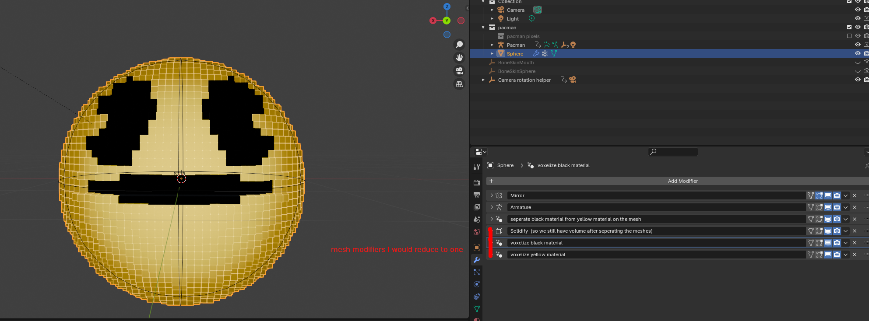Open the Object Constraints properties tab
This screenshot has width=869, height=321.
477,297
